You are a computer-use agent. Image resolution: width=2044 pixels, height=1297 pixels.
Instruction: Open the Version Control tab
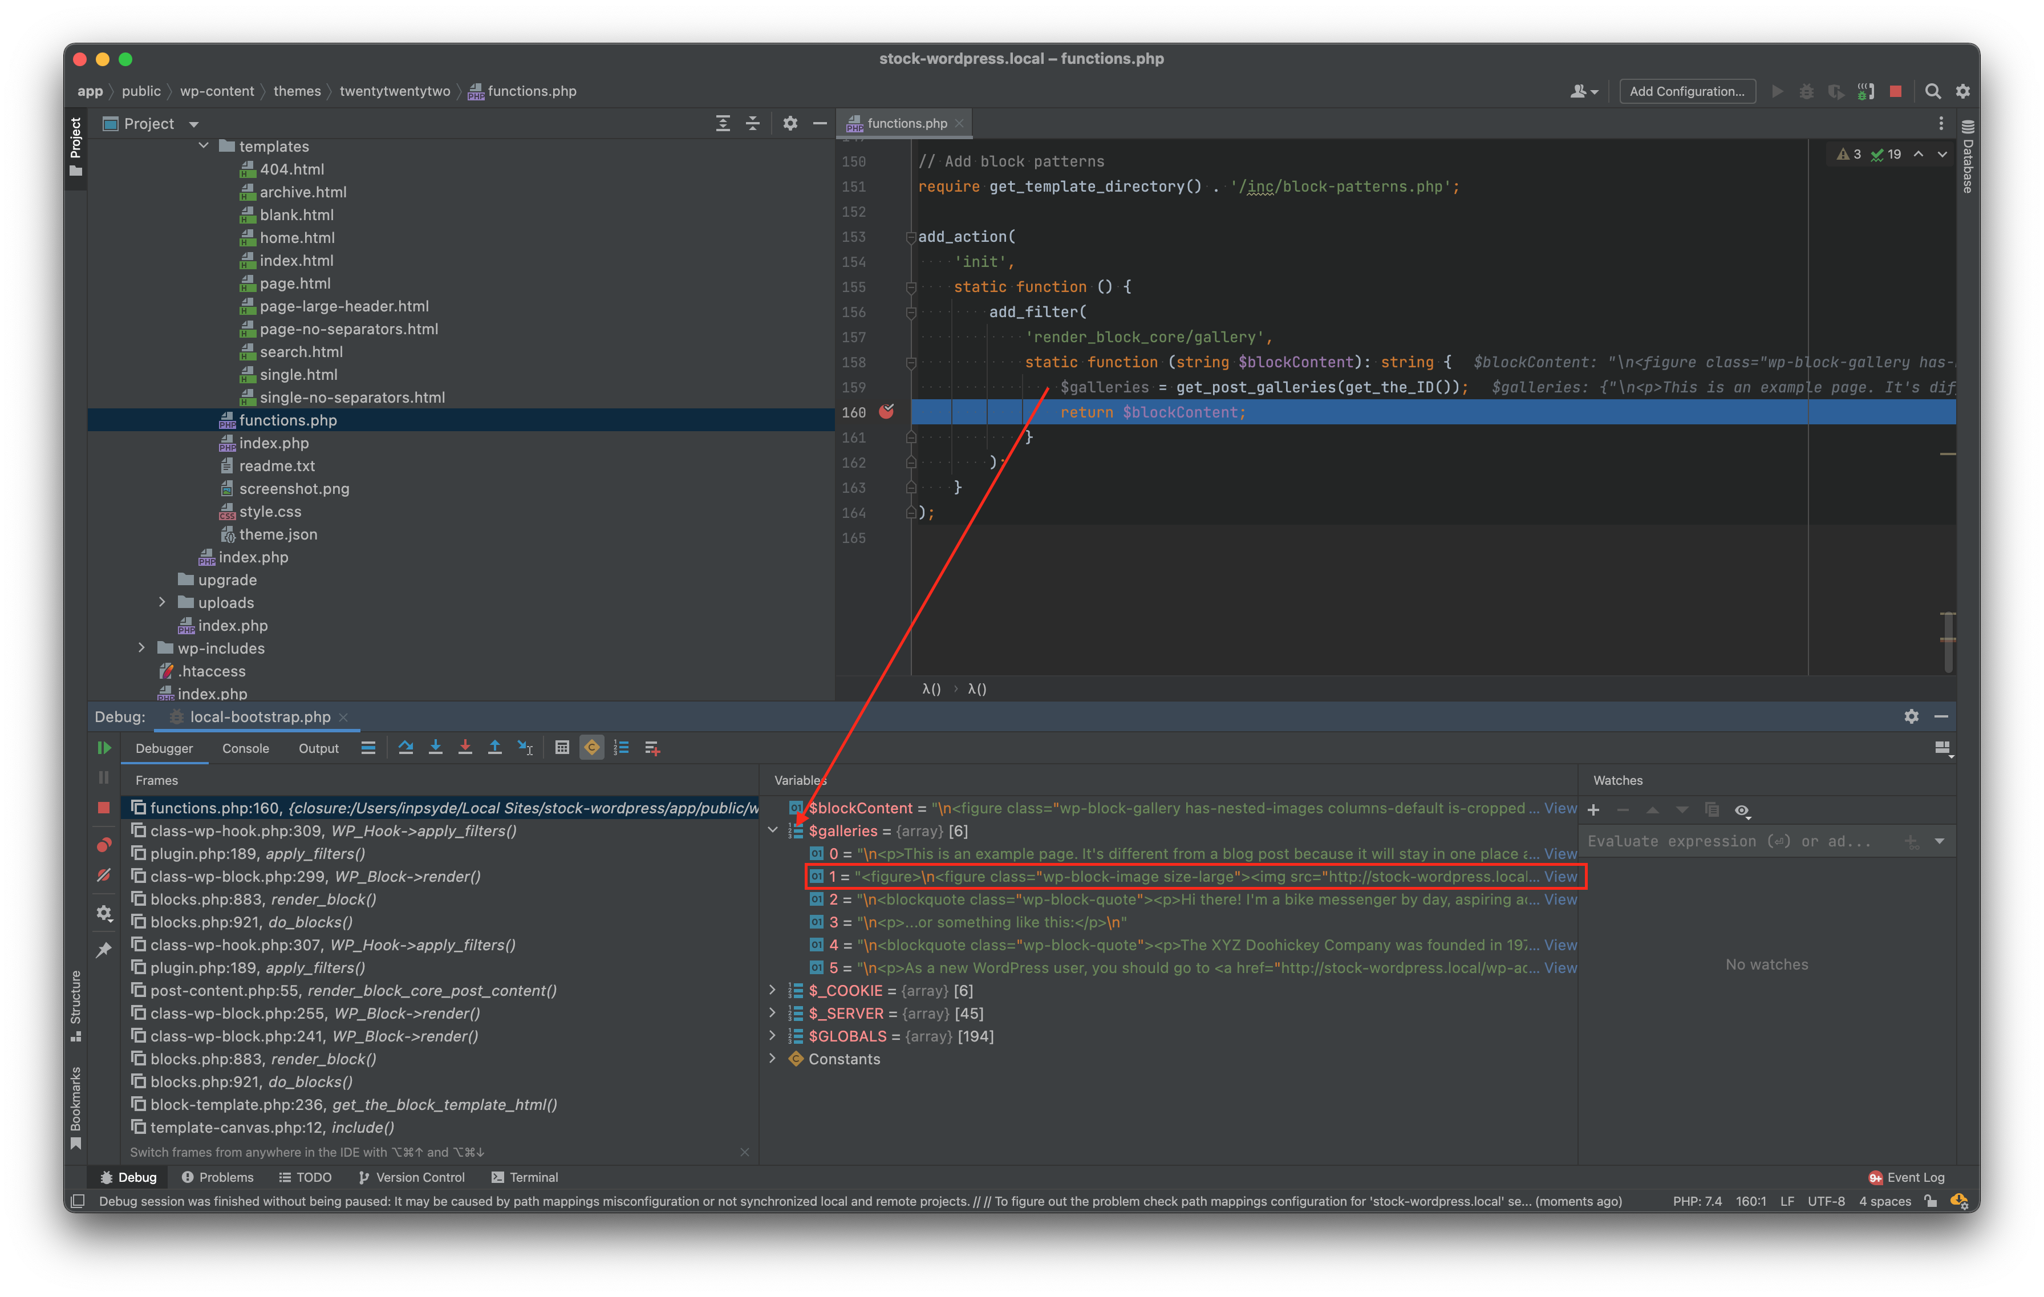click(x=412, y=1177)
